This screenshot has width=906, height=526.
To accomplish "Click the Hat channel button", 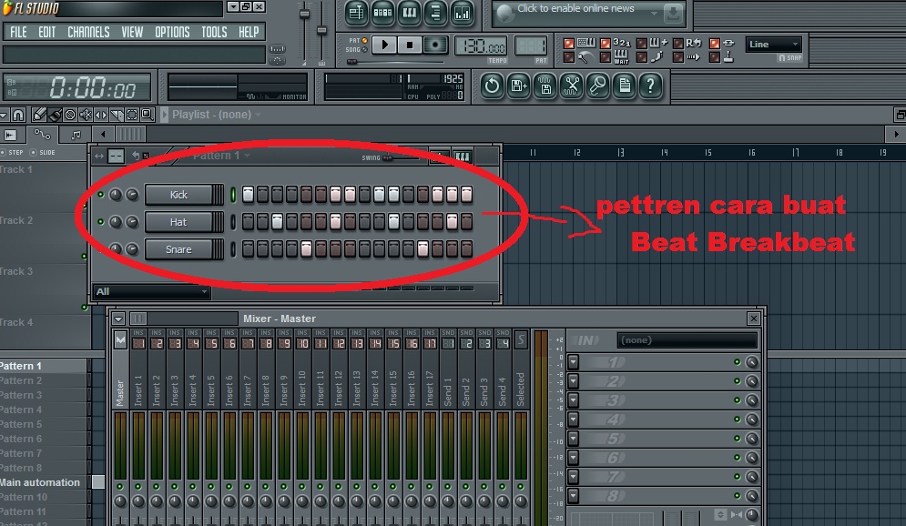I will click(x=178, y=222).
